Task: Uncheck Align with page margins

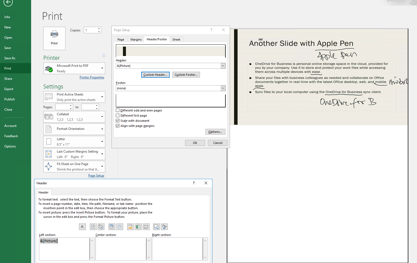Action: [118, 126]
